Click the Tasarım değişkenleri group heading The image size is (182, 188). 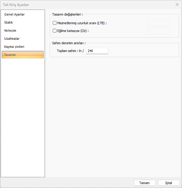pyautogui.click(x=67, y=14)
